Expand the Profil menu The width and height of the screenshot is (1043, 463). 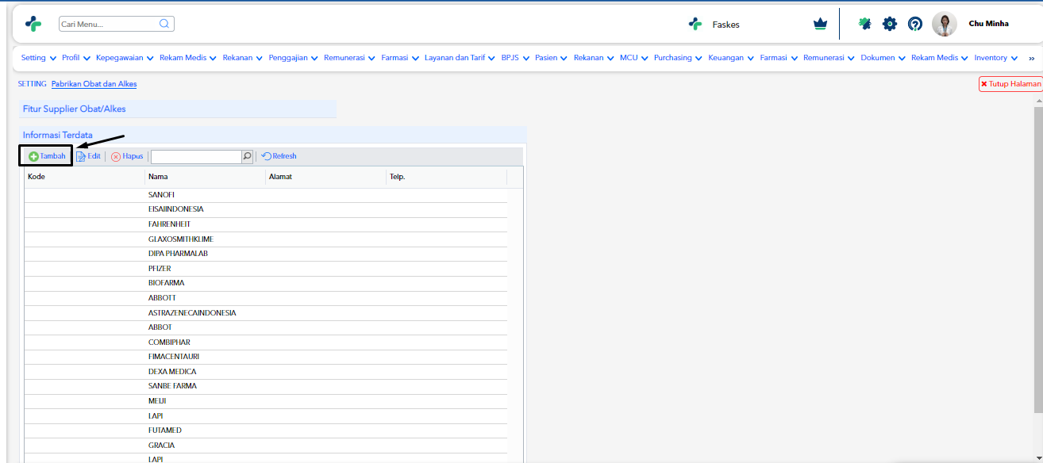[76, 58]
